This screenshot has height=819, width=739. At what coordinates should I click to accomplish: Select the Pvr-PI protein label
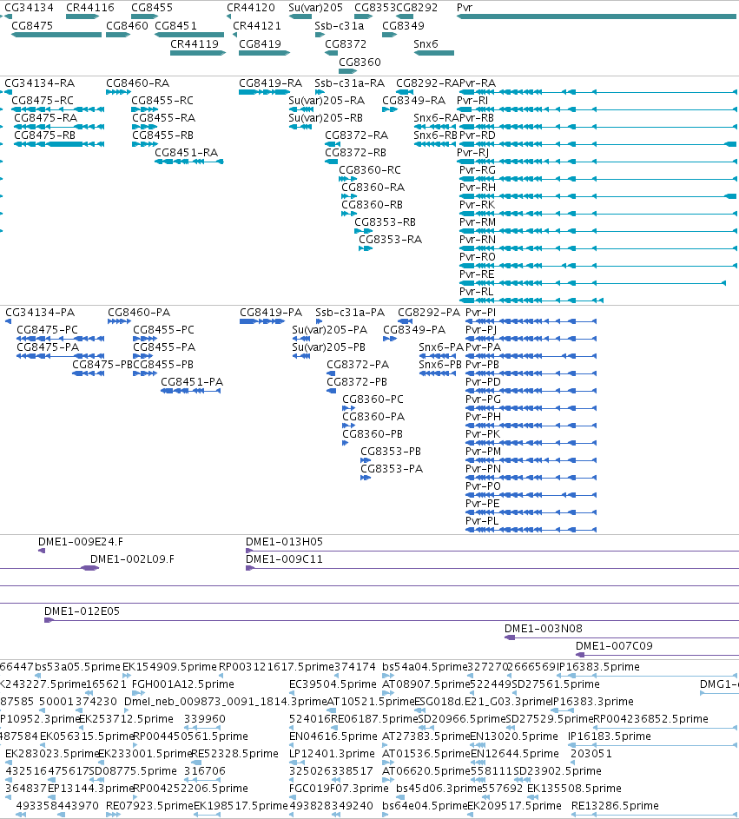[x=480, y=313]
